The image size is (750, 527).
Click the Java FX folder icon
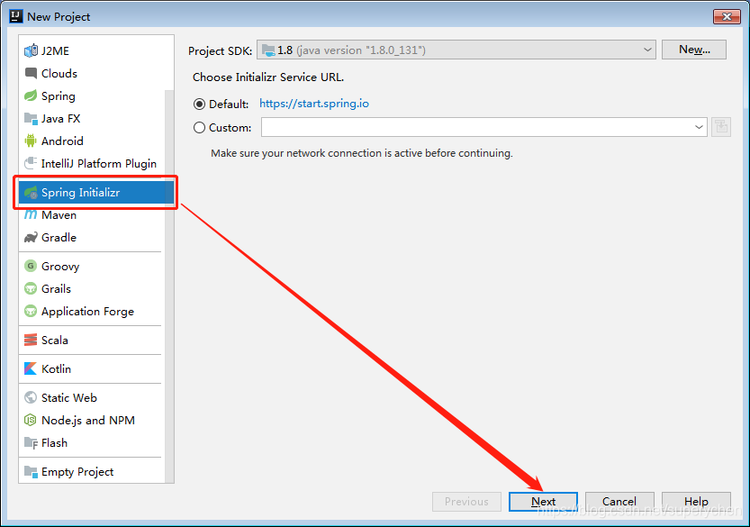coord(32,118)
